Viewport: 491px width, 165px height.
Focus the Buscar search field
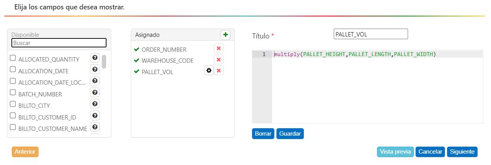click(x=59, y=43)
